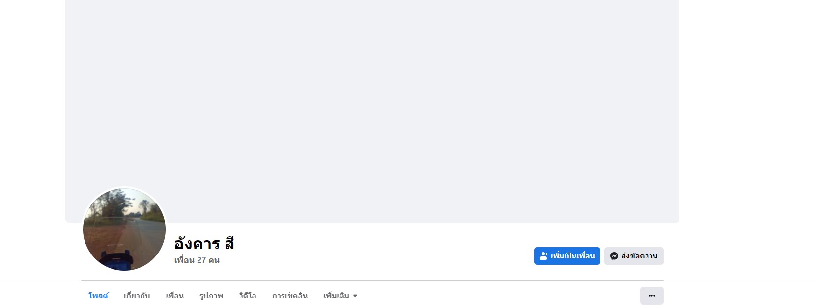Open the เพื่อน 27 คน friends link
Viewport: 821px width, 305px height.
[x=197, y=260]
